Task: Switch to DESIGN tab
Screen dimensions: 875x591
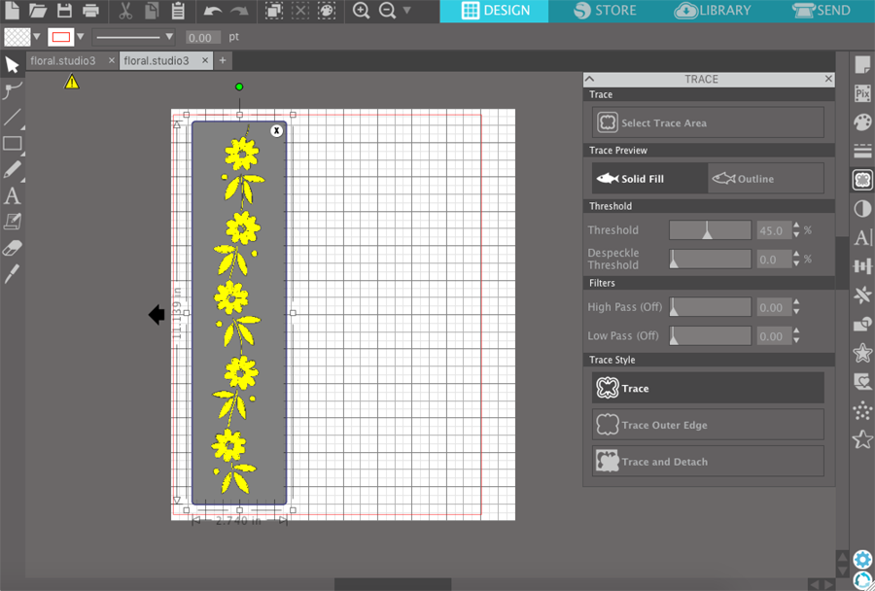Action: (x=495, y=11)
